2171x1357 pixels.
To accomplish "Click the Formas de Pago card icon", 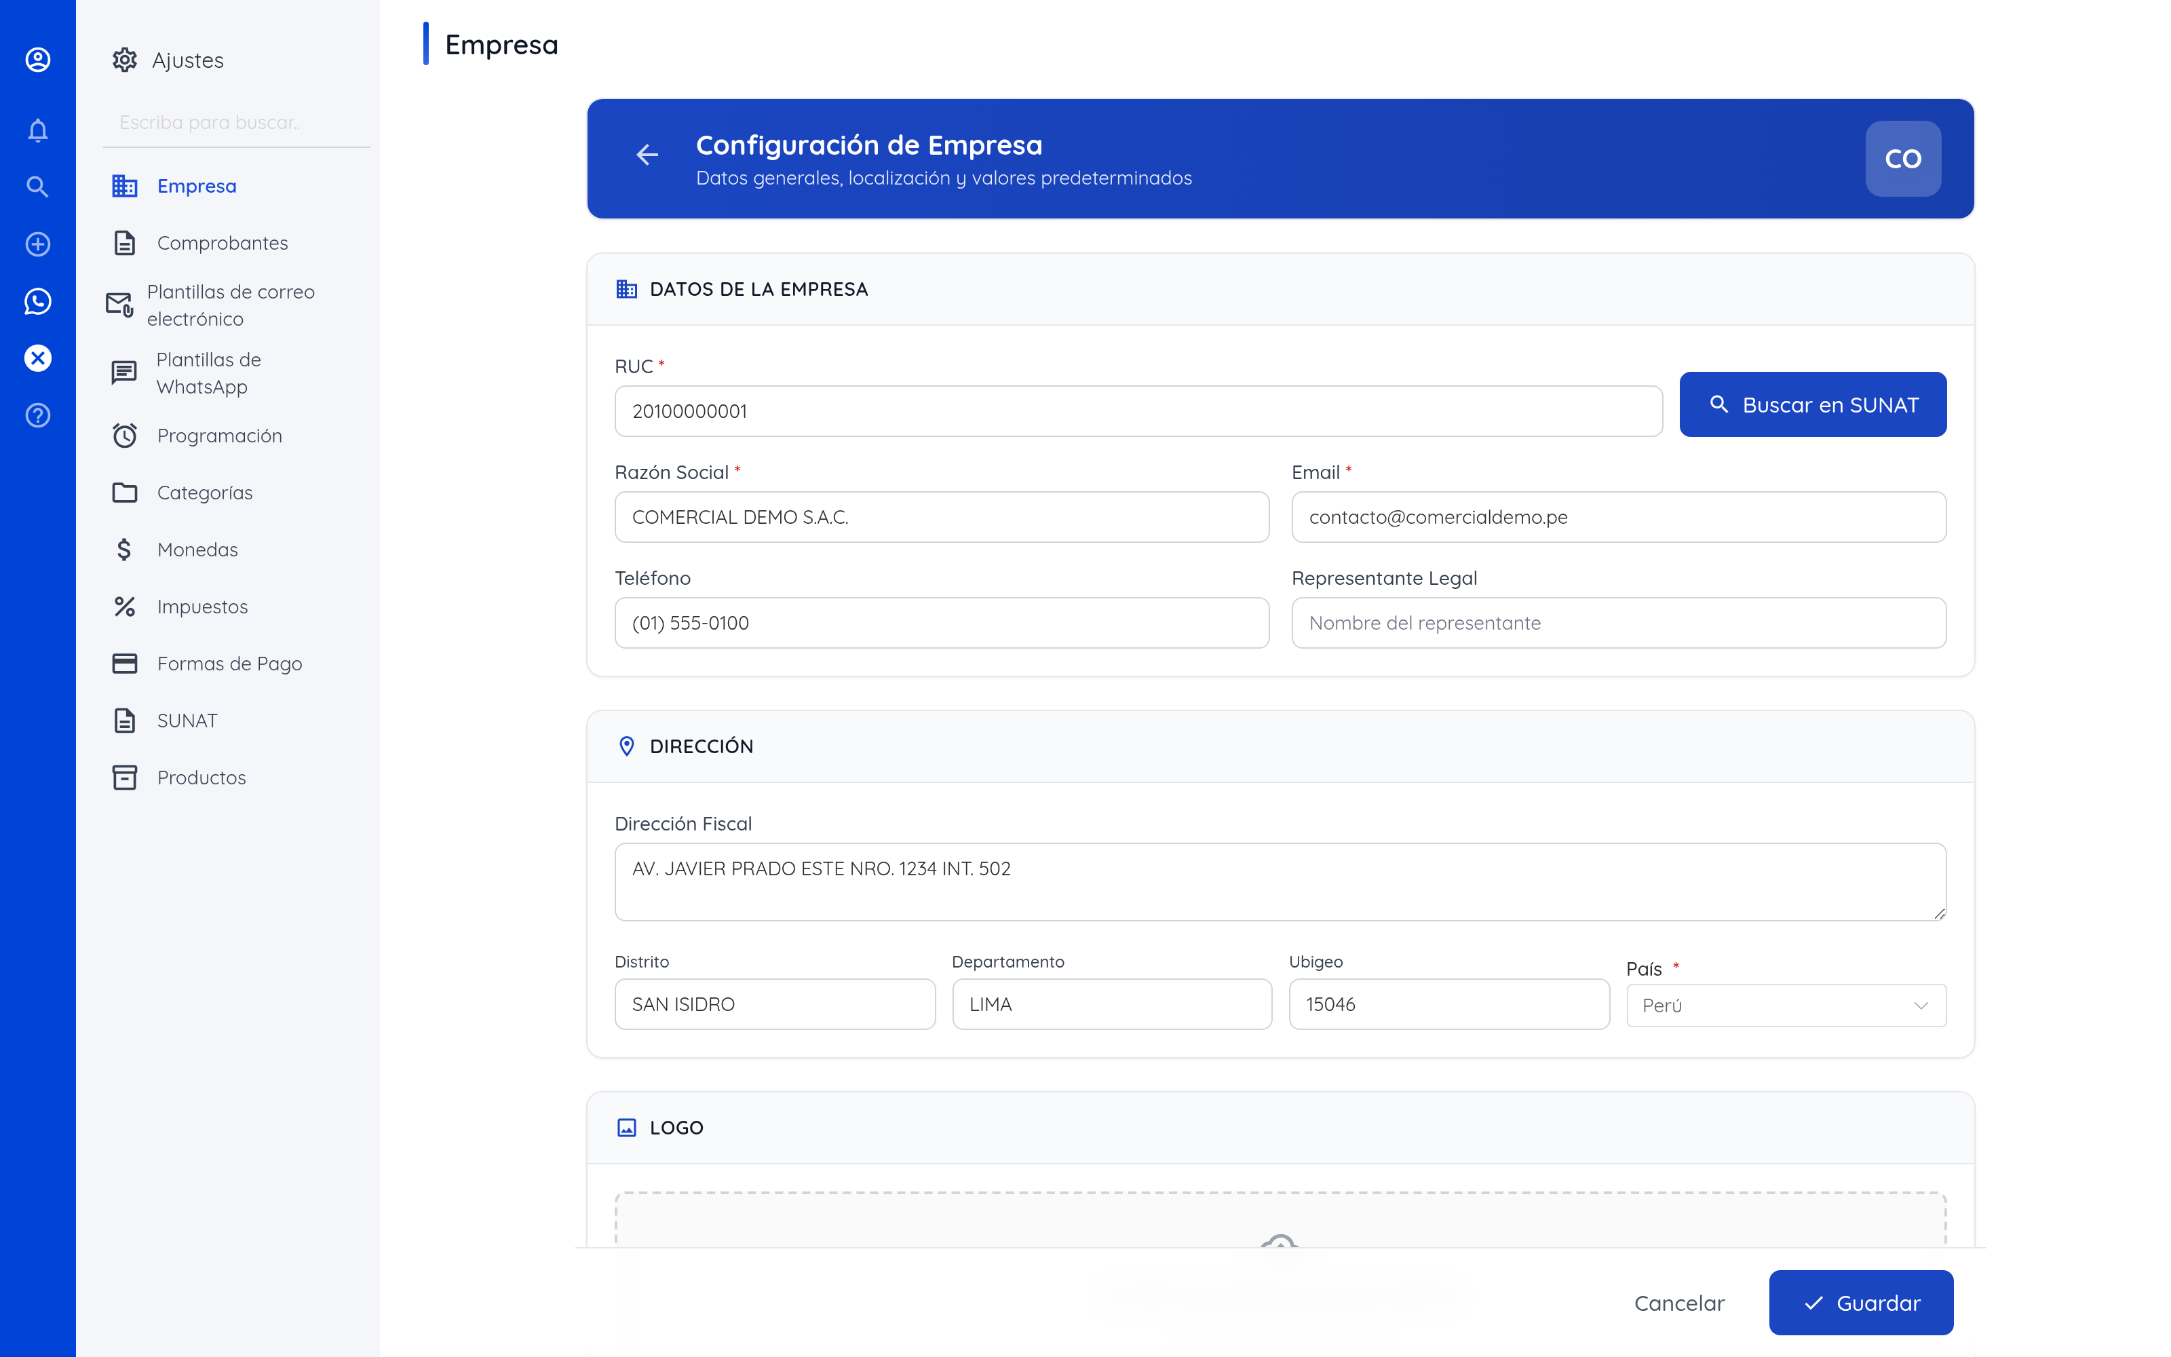I will 125,664.
